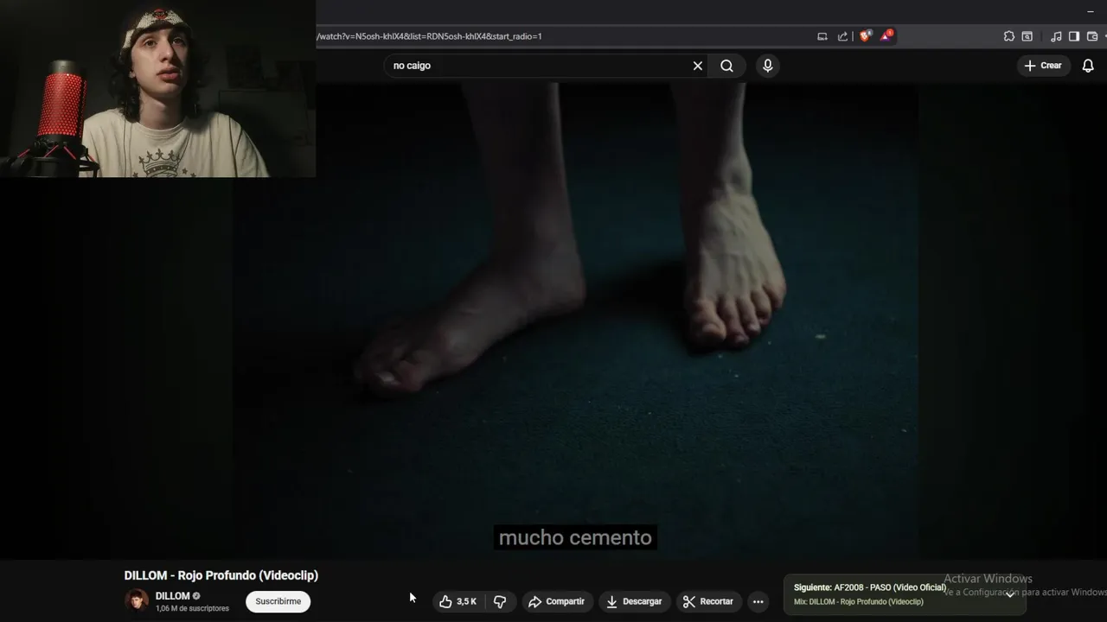
Task: Dislike the video with thumbs down
Action: coord(500,601)
